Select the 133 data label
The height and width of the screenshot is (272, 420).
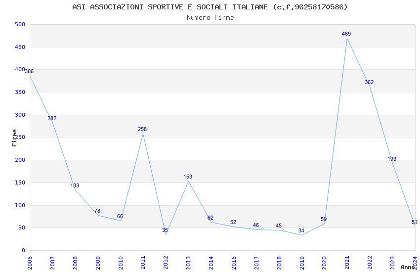(x=75, y=185)
